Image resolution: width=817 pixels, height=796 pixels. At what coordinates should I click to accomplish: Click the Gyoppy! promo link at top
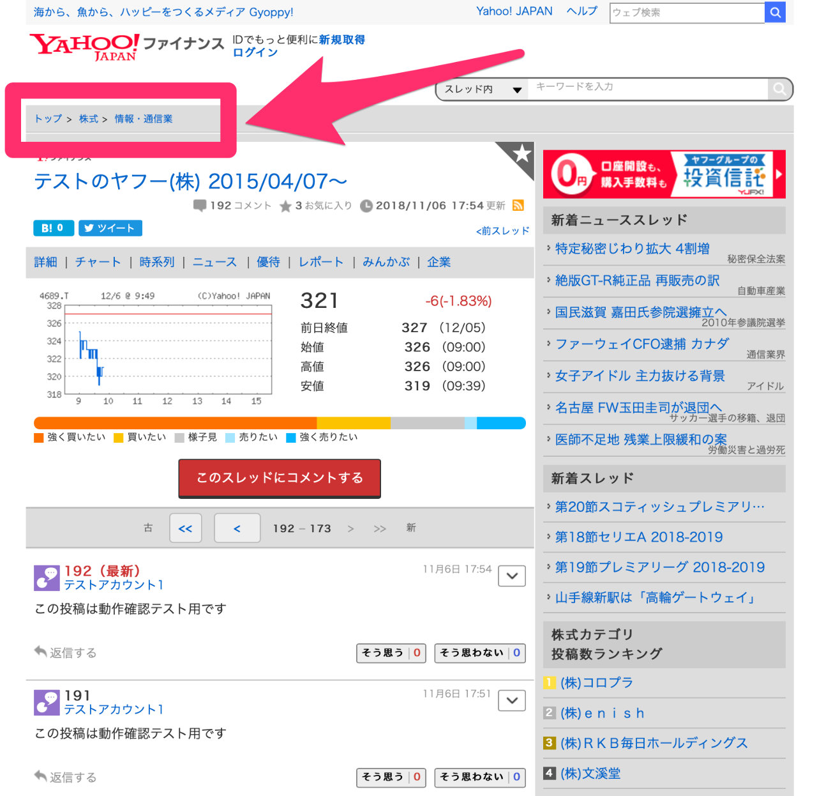[x=163, y=12]
